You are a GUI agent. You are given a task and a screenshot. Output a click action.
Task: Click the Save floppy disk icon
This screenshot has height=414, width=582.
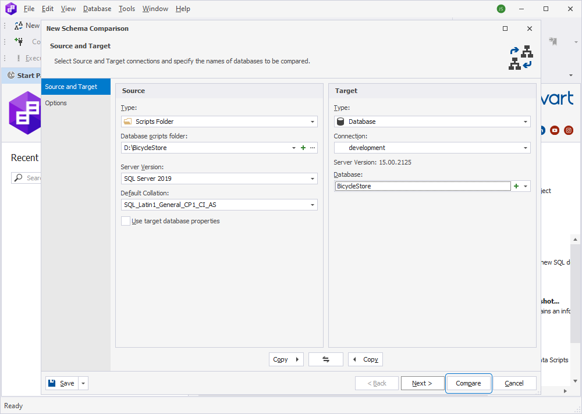[52, 383]
